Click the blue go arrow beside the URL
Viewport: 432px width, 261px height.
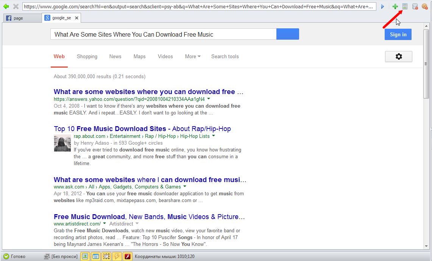coord(382,6)
